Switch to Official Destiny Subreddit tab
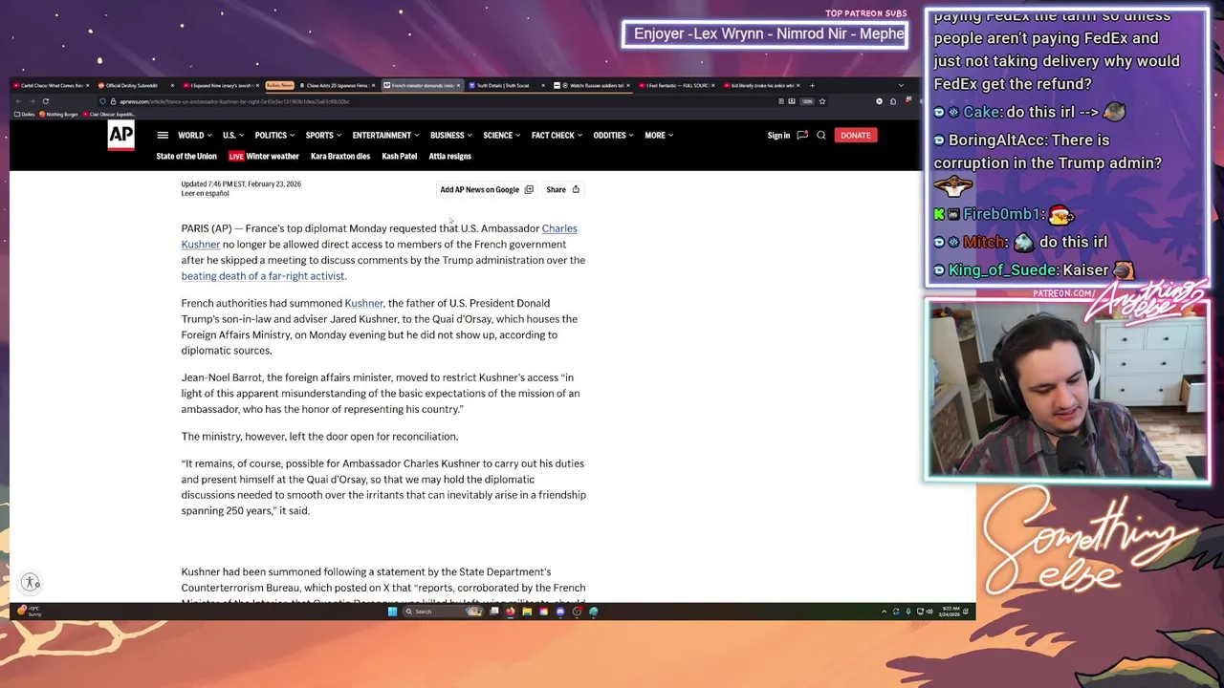The image size is (1224, 688). pos(136,85)
